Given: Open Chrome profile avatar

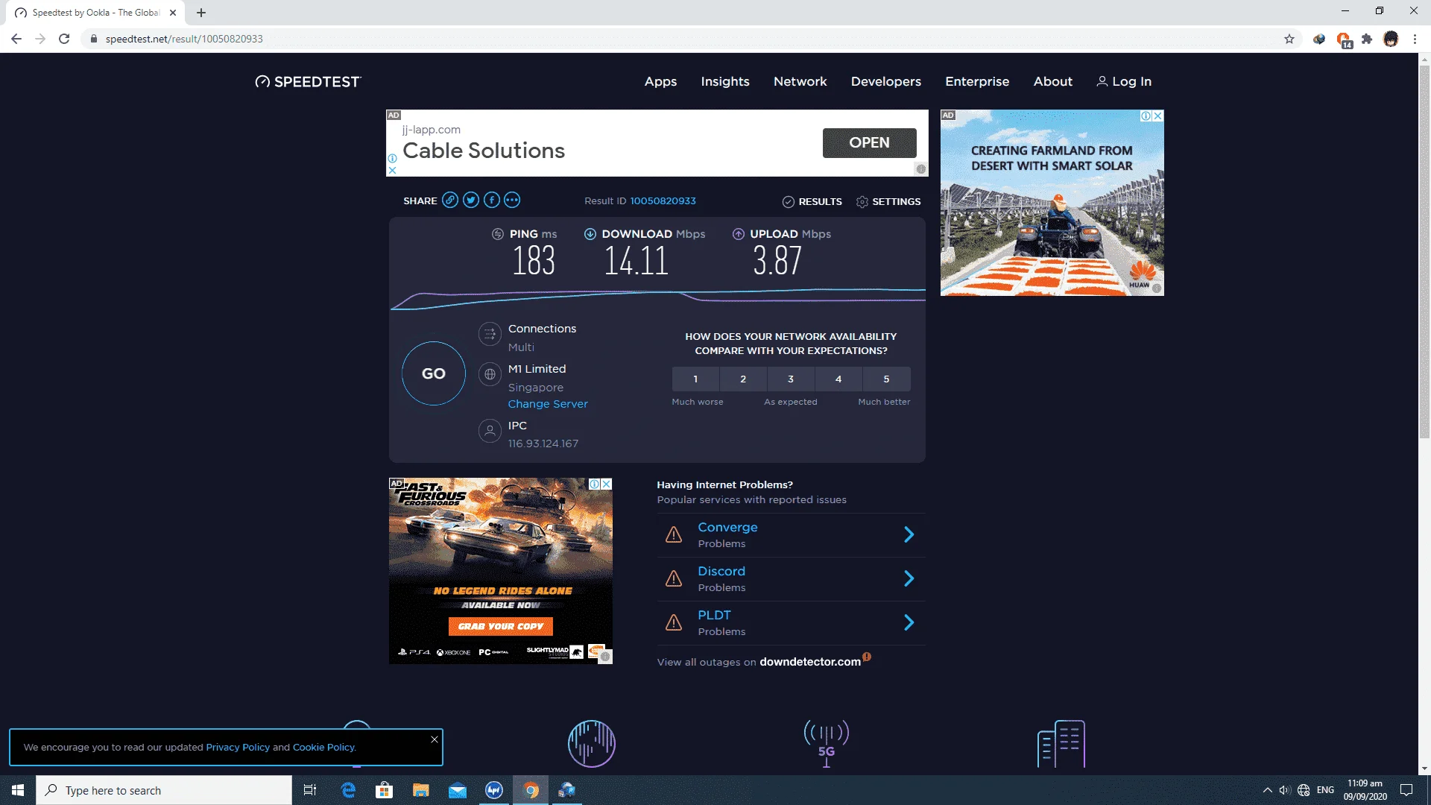Looking at the screenshot, I should point(1391,39).
